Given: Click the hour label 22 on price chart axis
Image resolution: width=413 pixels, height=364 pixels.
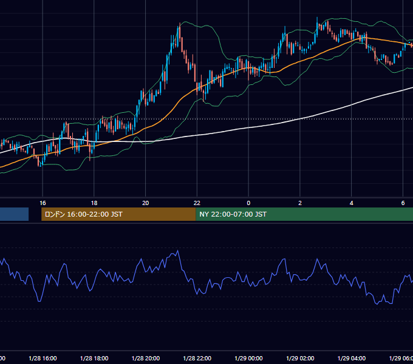Looking at the screenshot, I should click(197, 203).
